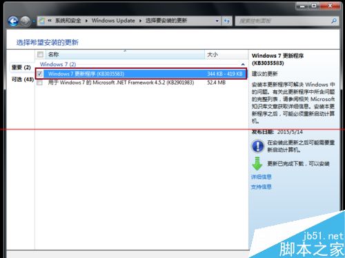Screen dimensions: 345x258
Task: Check the .NET Framework 4.5.2 update checkbox
Action: coord(39,83)
